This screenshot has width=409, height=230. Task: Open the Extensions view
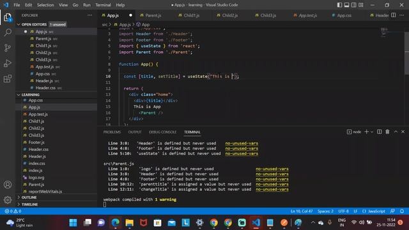8,79
